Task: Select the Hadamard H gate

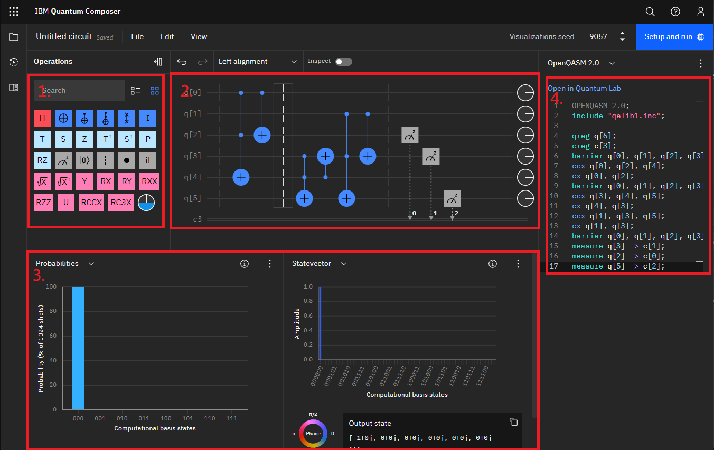Action: 42,119
